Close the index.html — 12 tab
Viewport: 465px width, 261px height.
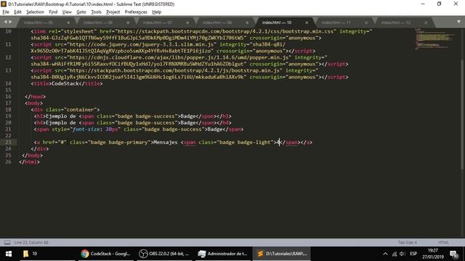[x=426, y=22]
